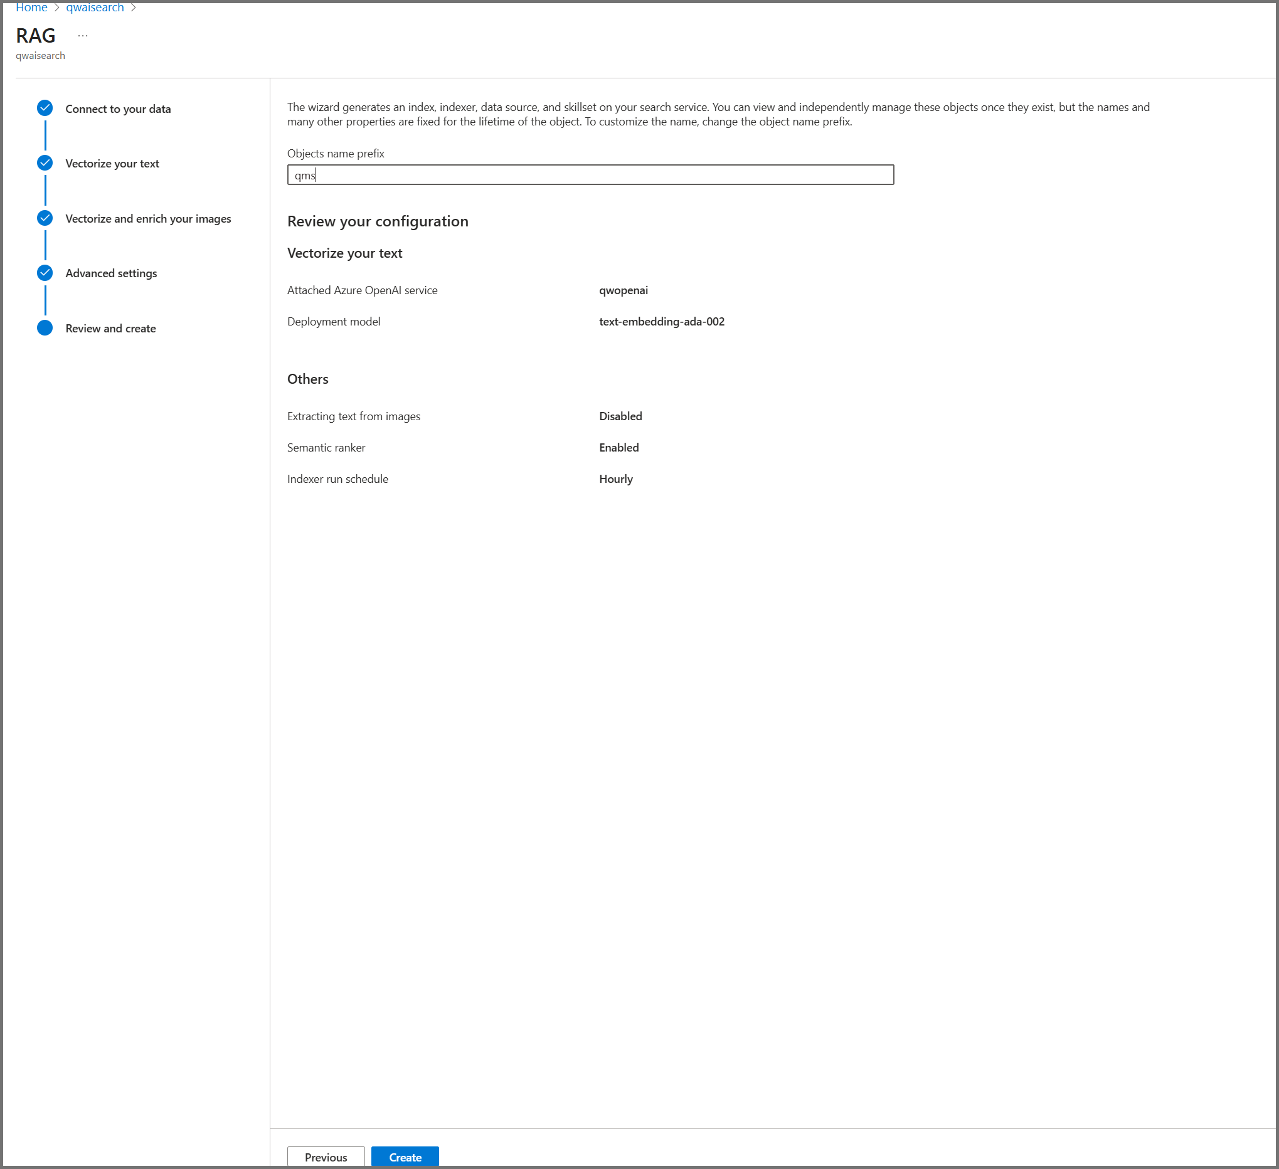
Task: Go to Connect to your data step
Action: click(118, 109)
